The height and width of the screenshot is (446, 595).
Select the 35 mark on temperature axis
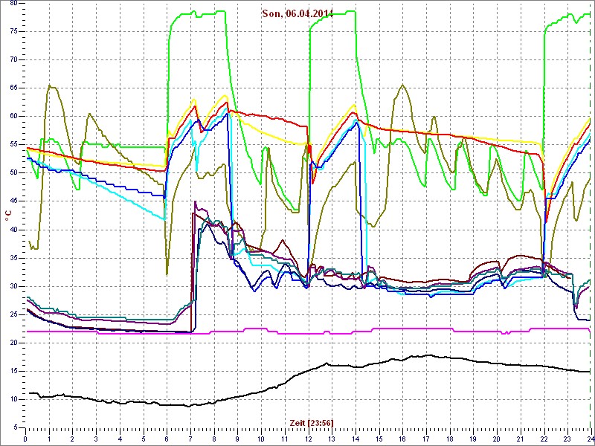tap(13, 258)
